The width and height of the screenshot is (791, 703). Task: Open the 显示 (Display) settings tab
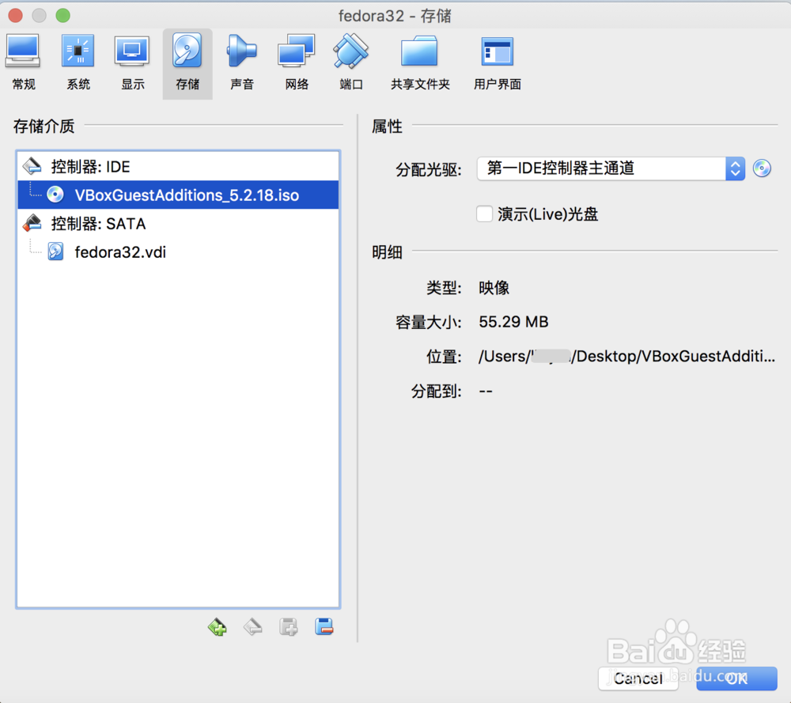coord(133,63)
